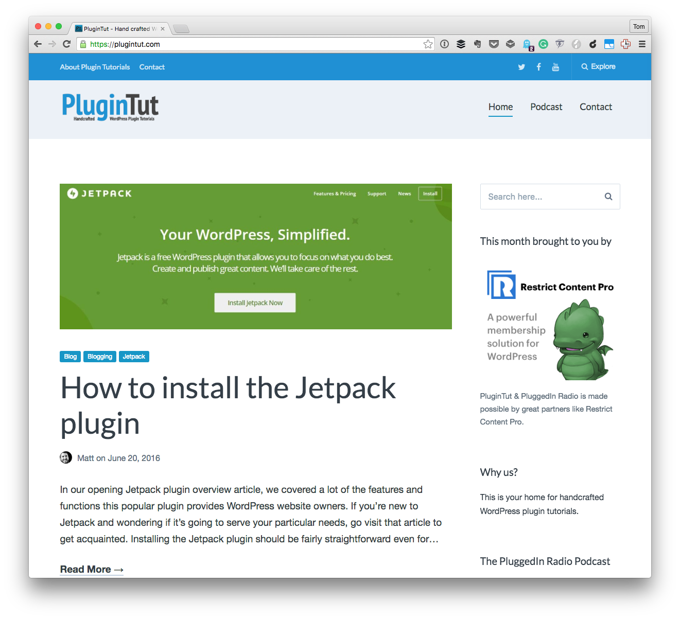Select the Jetpack category tag
This screenshot has width=680, height=619.
coord(134,356)
